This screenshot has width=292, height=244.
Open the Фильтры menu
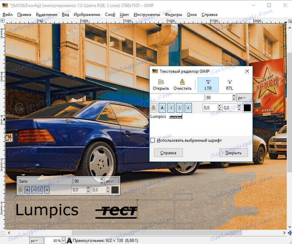point(174,15)
